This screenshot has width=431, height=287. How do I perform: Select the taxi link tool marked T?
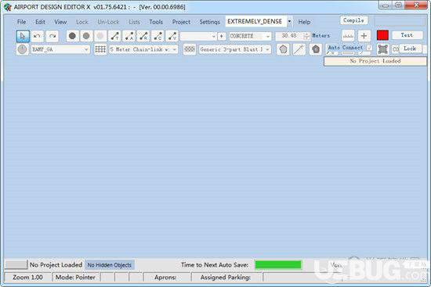(114, 36)
